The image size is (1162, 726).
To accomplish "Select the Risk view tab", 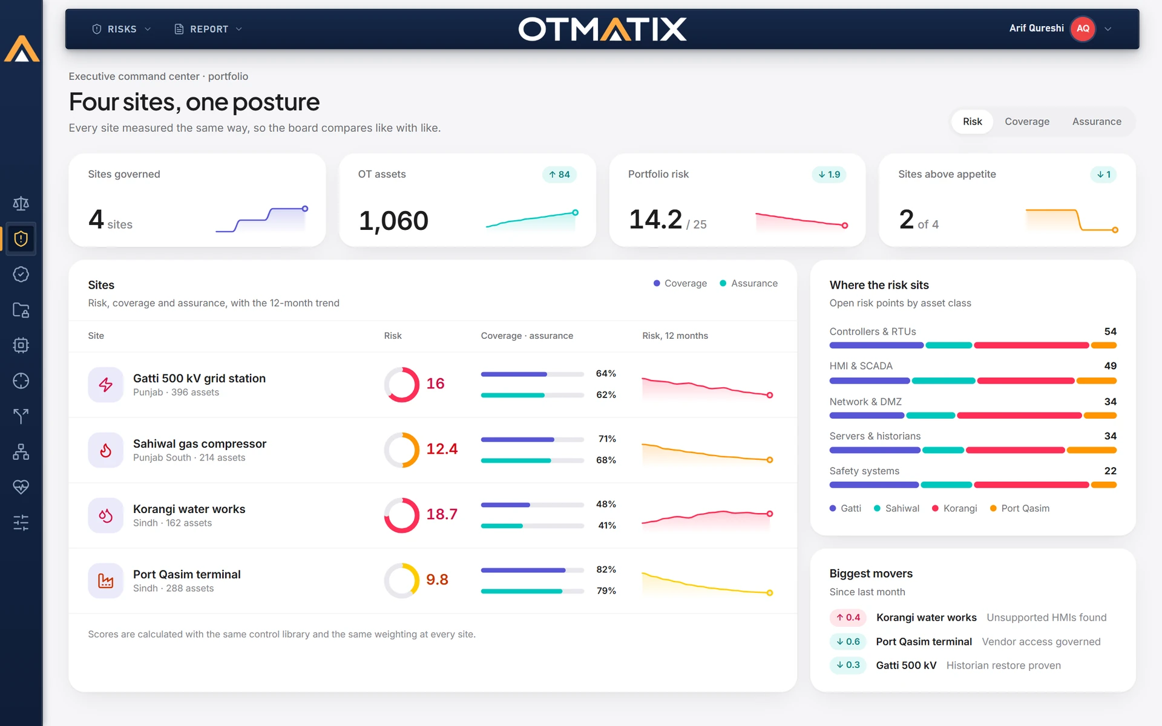I will tap(972, 122).
